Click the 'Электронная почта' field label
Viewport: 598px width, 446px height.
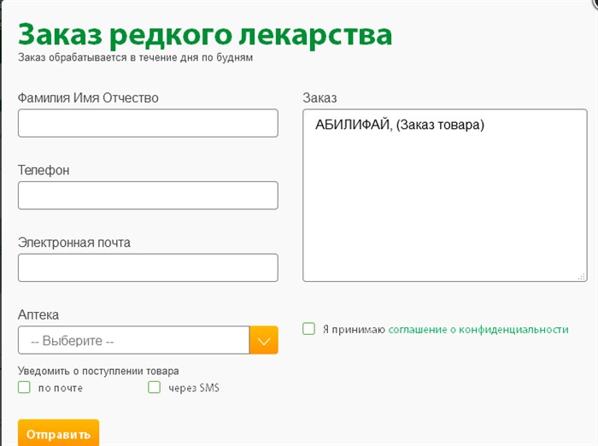click(x=74, y=243)
